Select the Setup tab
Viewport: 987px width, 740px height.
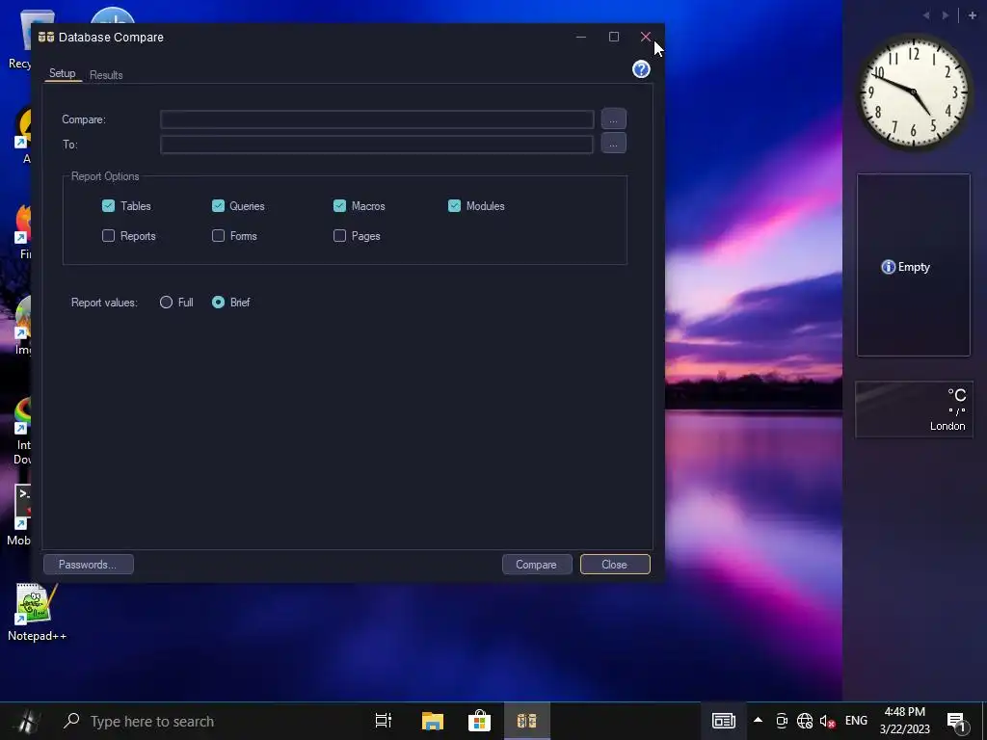pos(63,73)
